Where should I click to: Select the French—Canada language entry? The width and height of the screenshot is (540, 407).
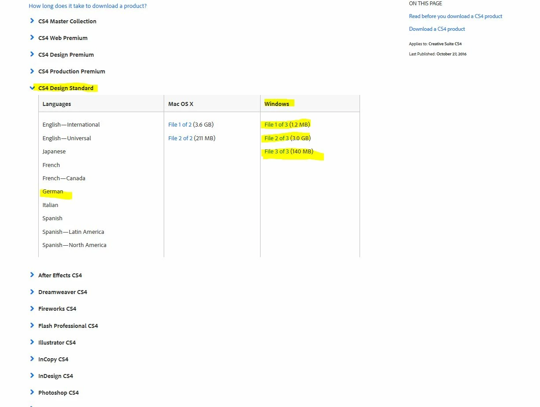(64, 178)
